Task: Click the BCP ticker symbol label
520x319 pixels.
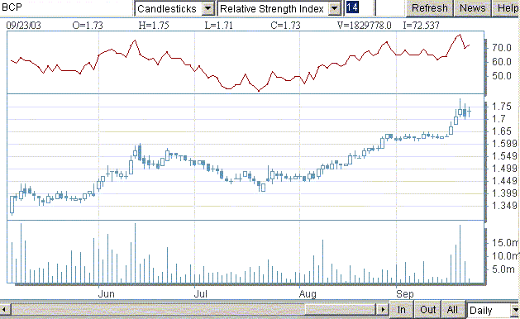Action: [12, 7]
